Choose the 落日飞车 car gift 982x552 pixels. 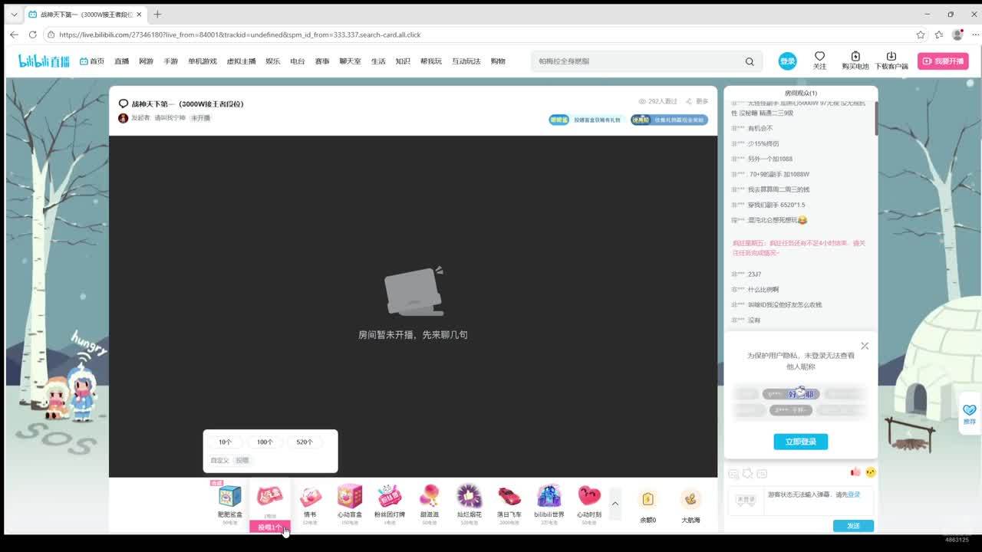[509, 497]
